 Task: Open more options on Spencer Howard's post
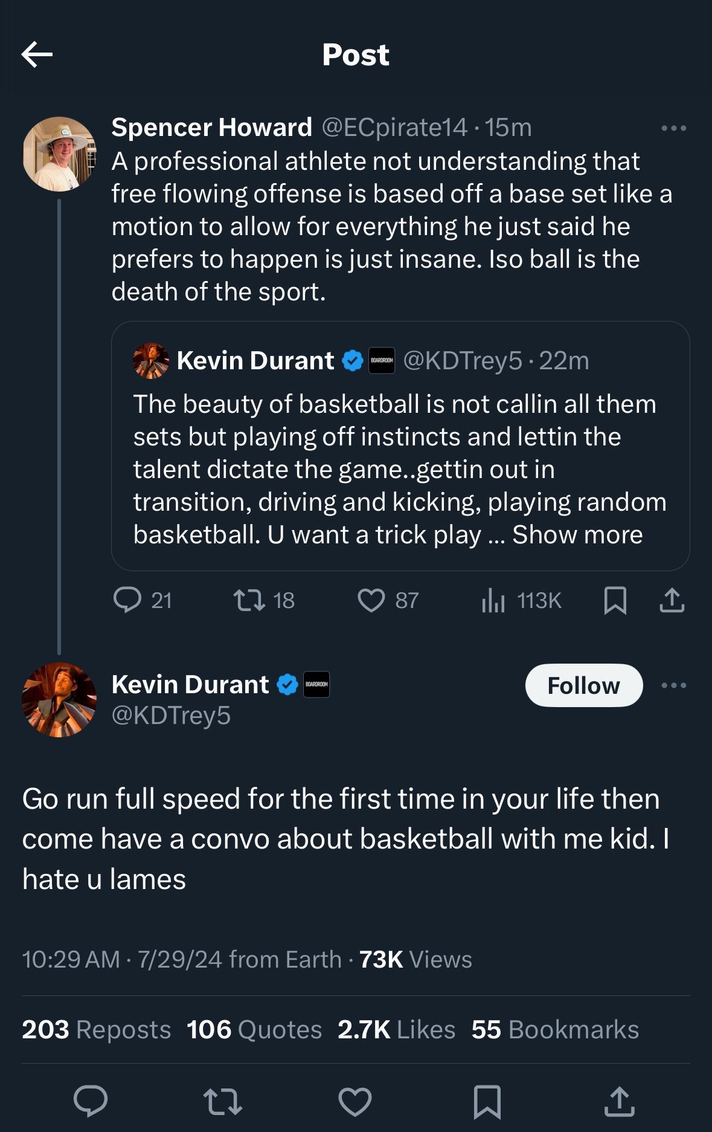click(673, 128)
